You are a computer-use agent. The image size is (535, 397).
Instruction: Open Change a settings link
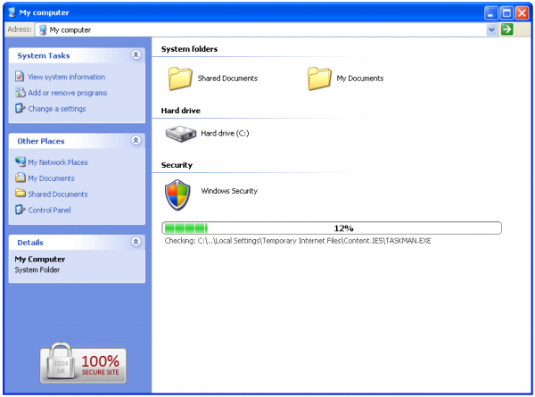(57, 109)
